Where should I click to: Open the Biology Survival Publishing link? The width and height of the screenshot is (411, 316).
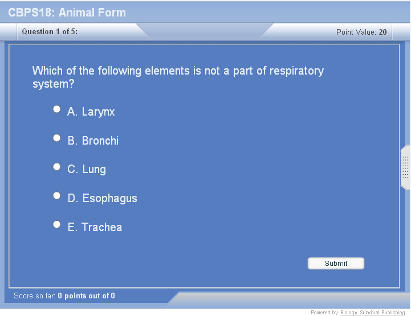373,313
